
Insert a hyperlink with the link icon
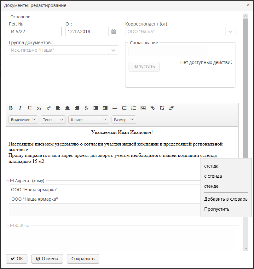pos(153,108)
